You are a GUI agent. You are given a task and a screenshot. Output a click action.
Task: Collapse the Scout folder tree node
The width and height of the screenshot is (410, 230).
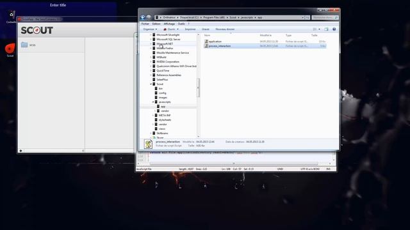pos(151,84)
